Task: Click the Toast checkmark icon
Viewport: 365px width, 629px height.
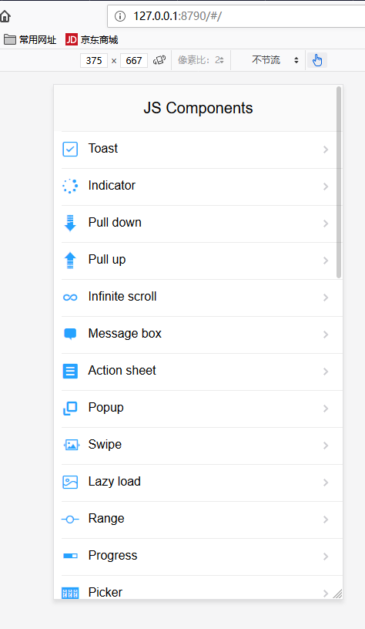Action: point(70,150)
